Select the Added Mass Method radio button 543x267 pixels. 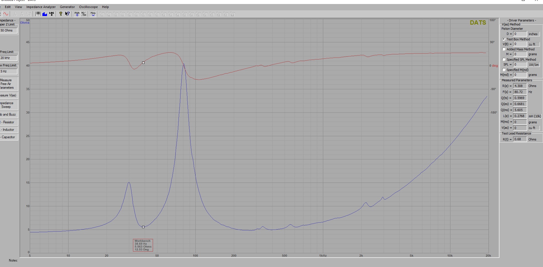(504, 49)
